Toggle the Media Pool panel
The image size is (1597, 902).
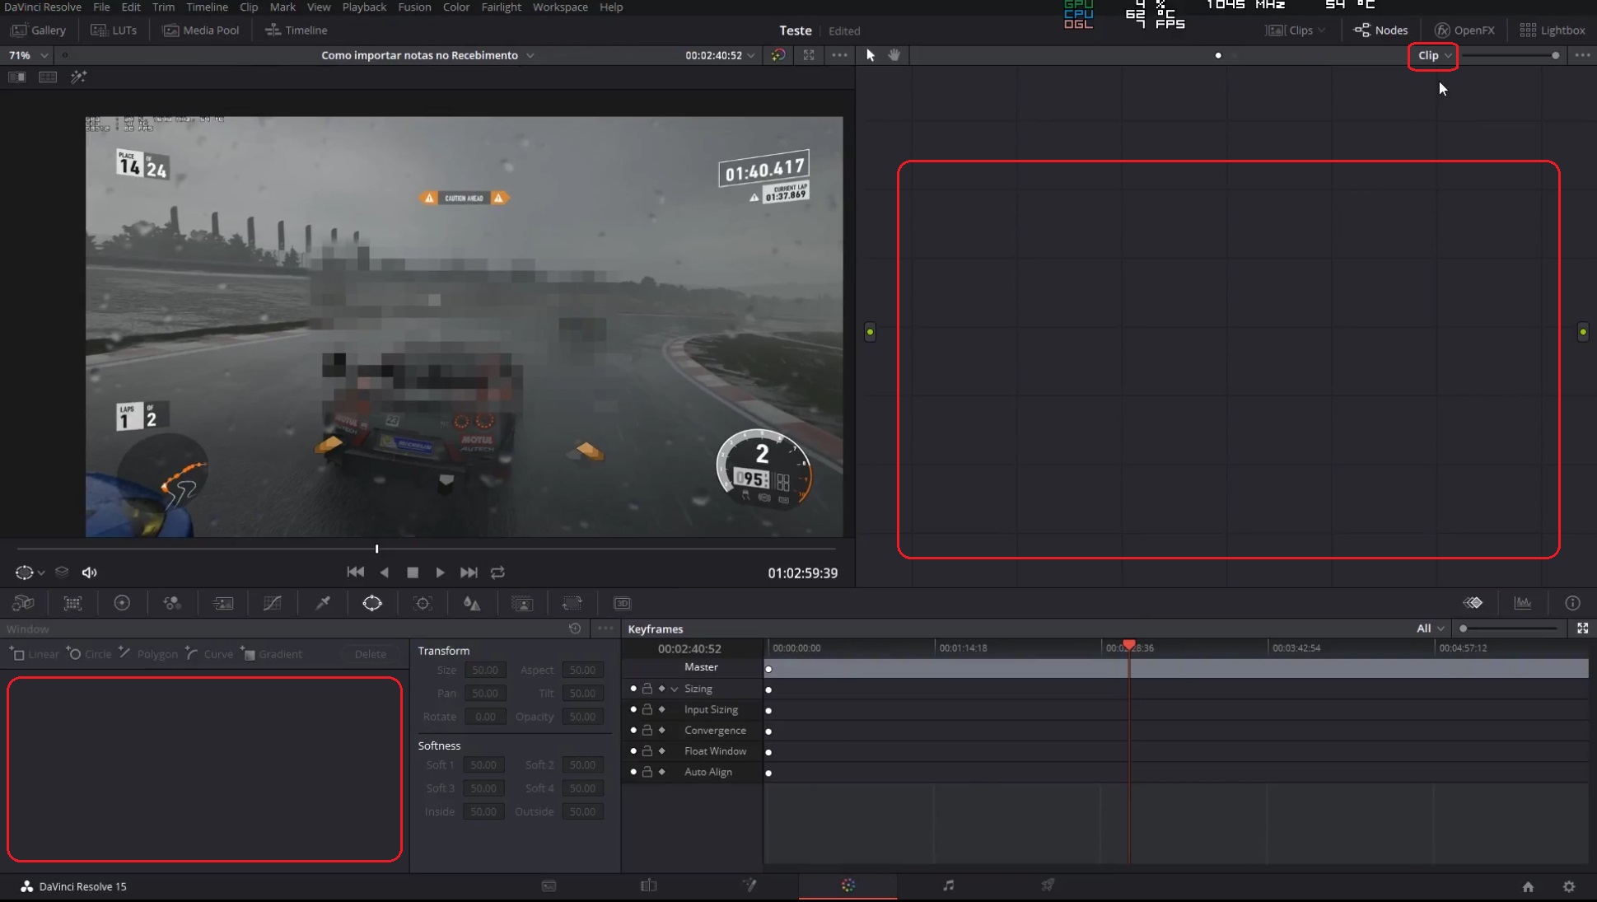tap(201, 30)
